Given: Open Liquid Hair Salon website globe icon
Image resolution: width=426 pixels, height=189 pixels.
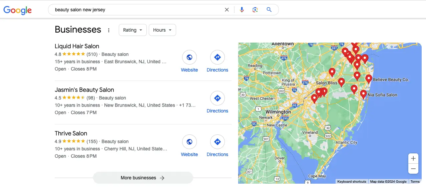Looking at the screenshot, I should pyautogui.click(x=189, y=57).
